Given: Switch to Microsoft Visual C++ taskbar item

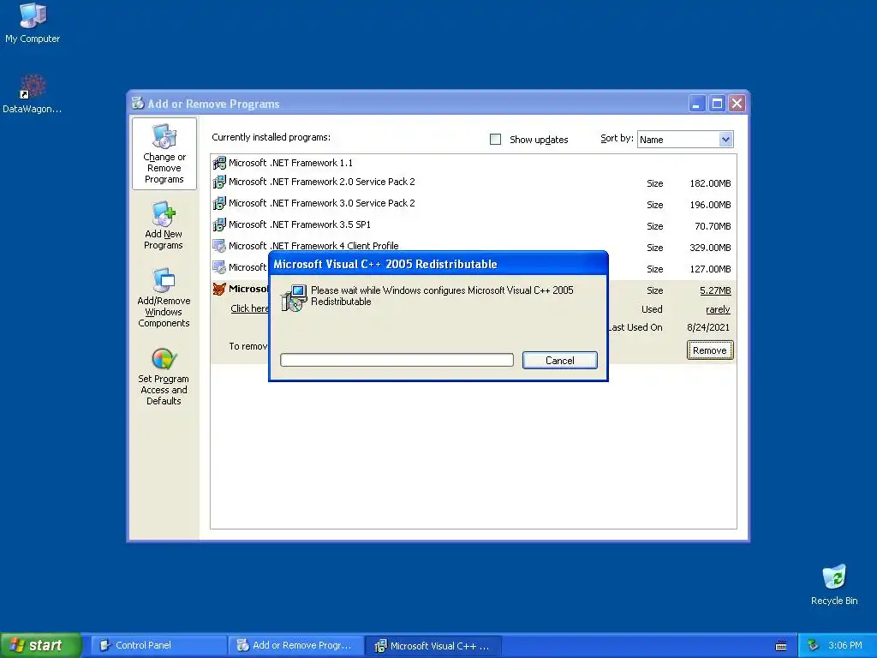Looking at the screenshot, I should coord(433,646).
